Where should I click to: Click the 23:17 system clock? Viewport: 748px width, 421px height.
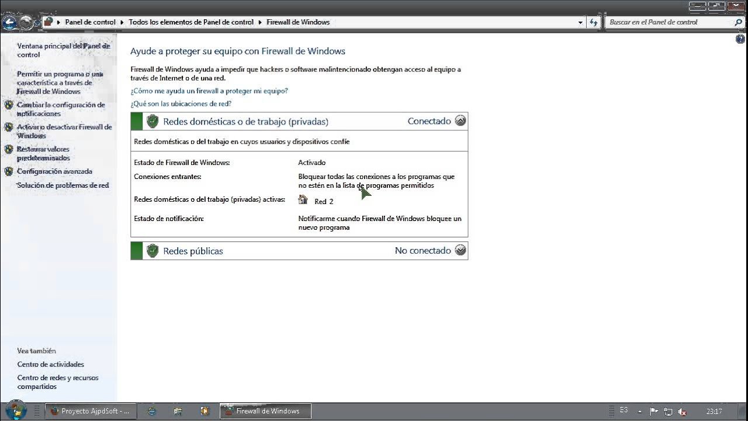pos(714,412)
